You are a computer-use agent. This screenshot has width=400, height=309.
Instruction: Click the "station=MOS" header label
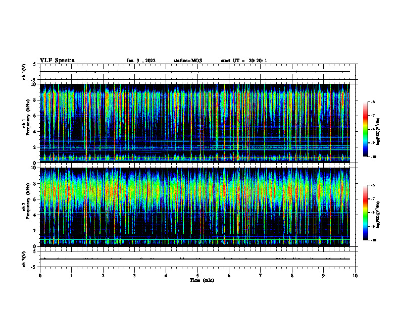188,61
